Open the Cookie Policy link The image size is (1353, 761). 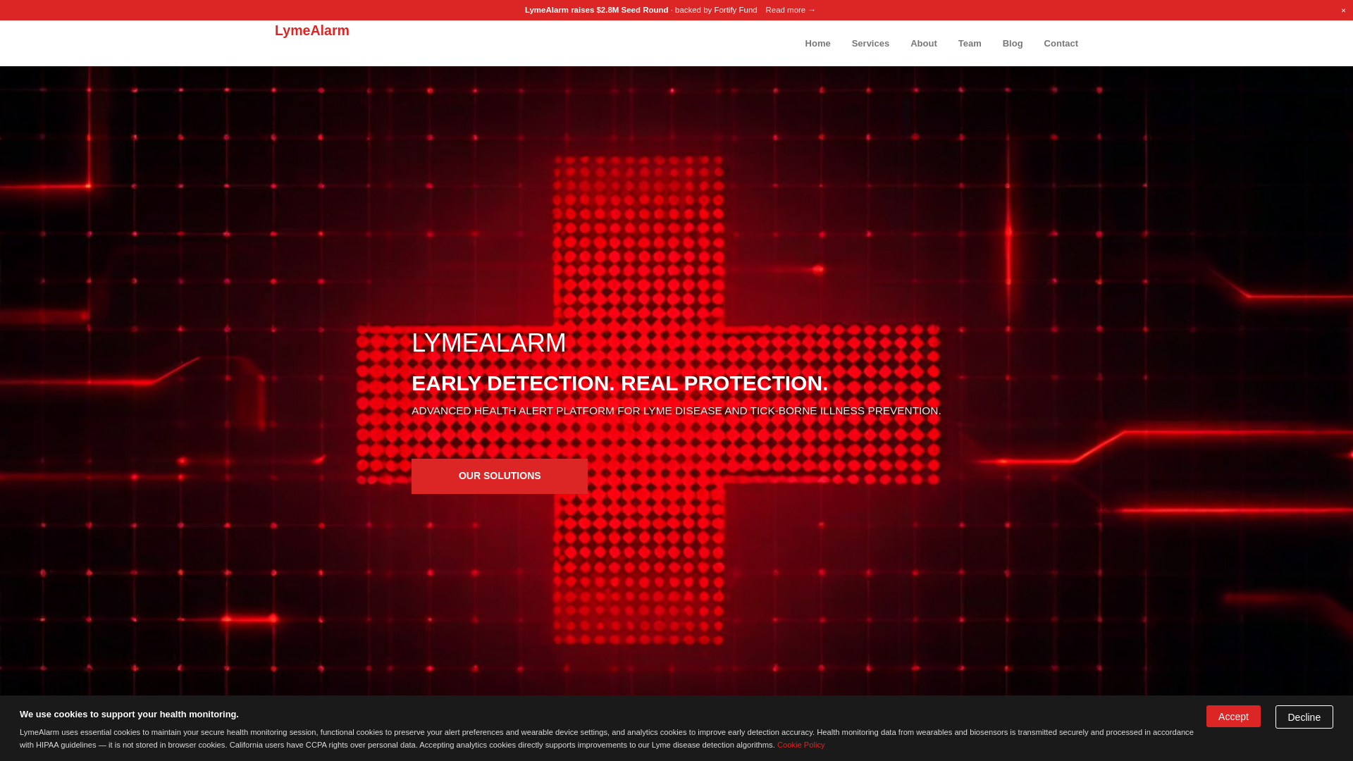(x=801, y=745)
